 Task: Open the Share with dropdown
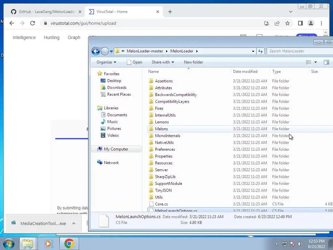[163, 62]
